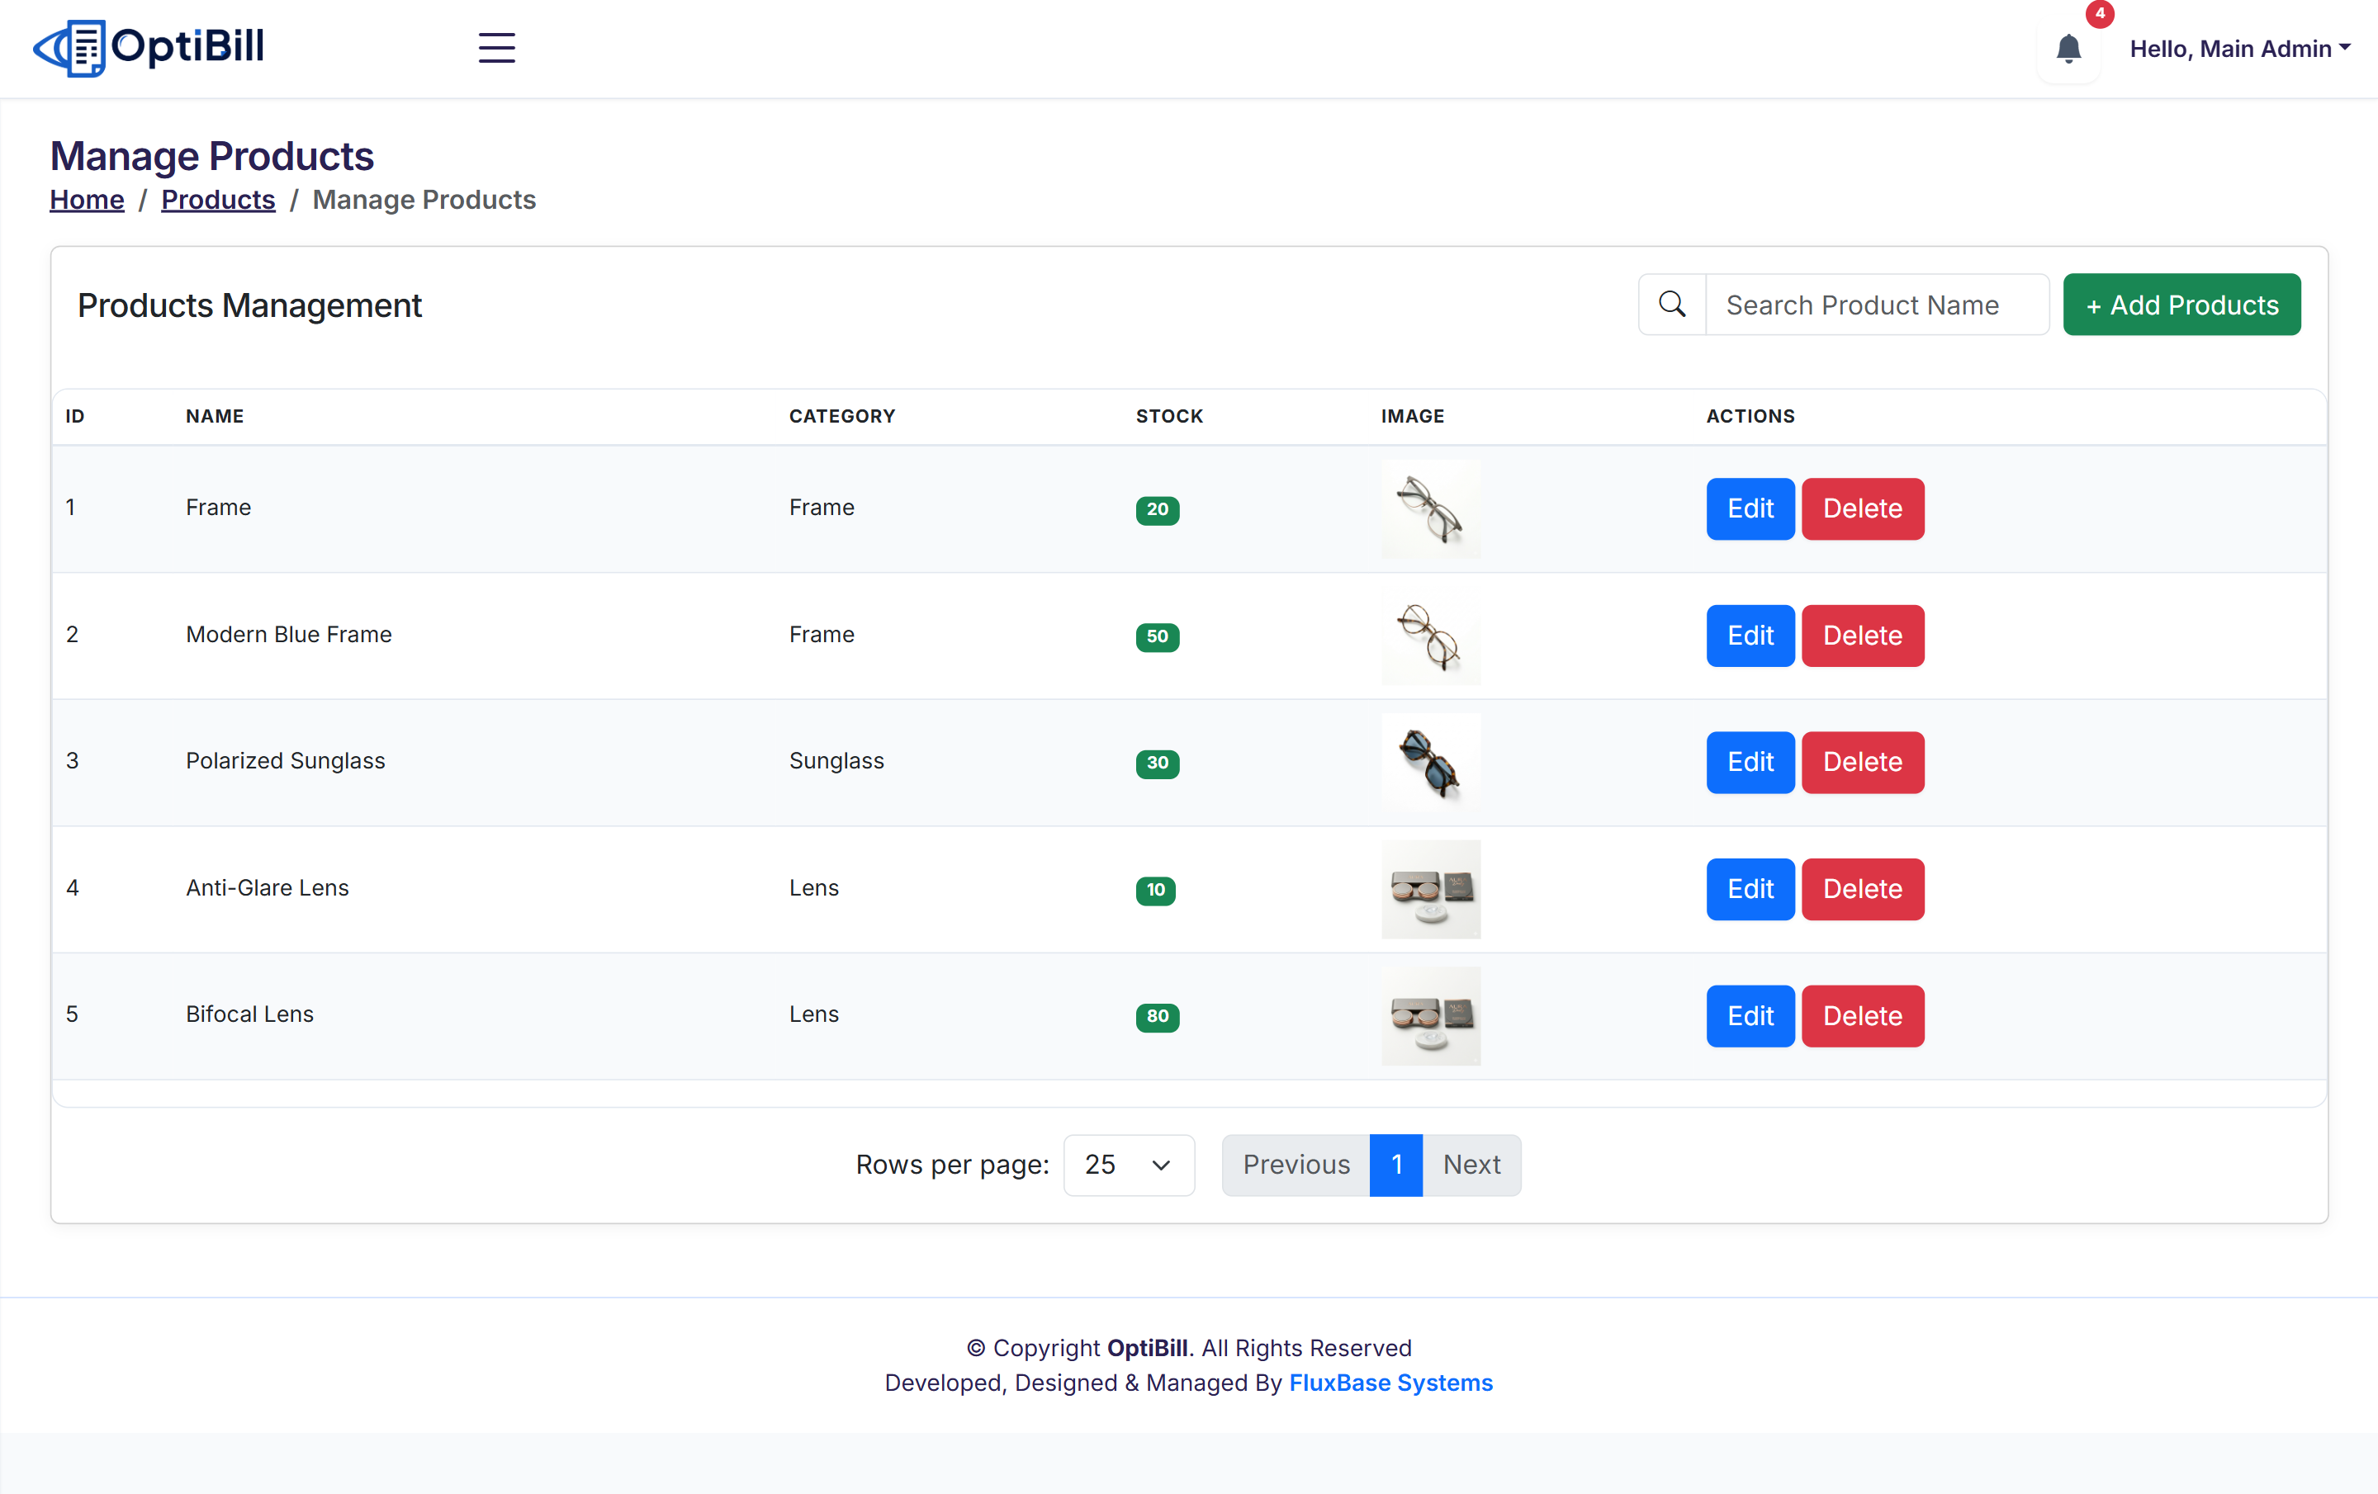Image resolution: width=2378 pixels, height=1494 pixels.
Task: Click the Products Management heading
Action: coord(250,305)
